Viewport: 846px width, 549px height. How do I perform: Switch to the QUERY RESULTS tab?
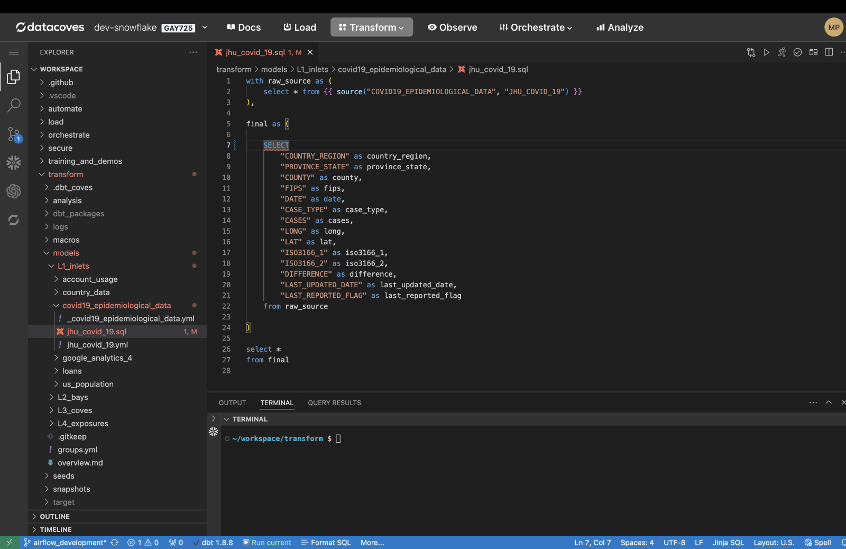pyautogui.click(x=334, y=403)
